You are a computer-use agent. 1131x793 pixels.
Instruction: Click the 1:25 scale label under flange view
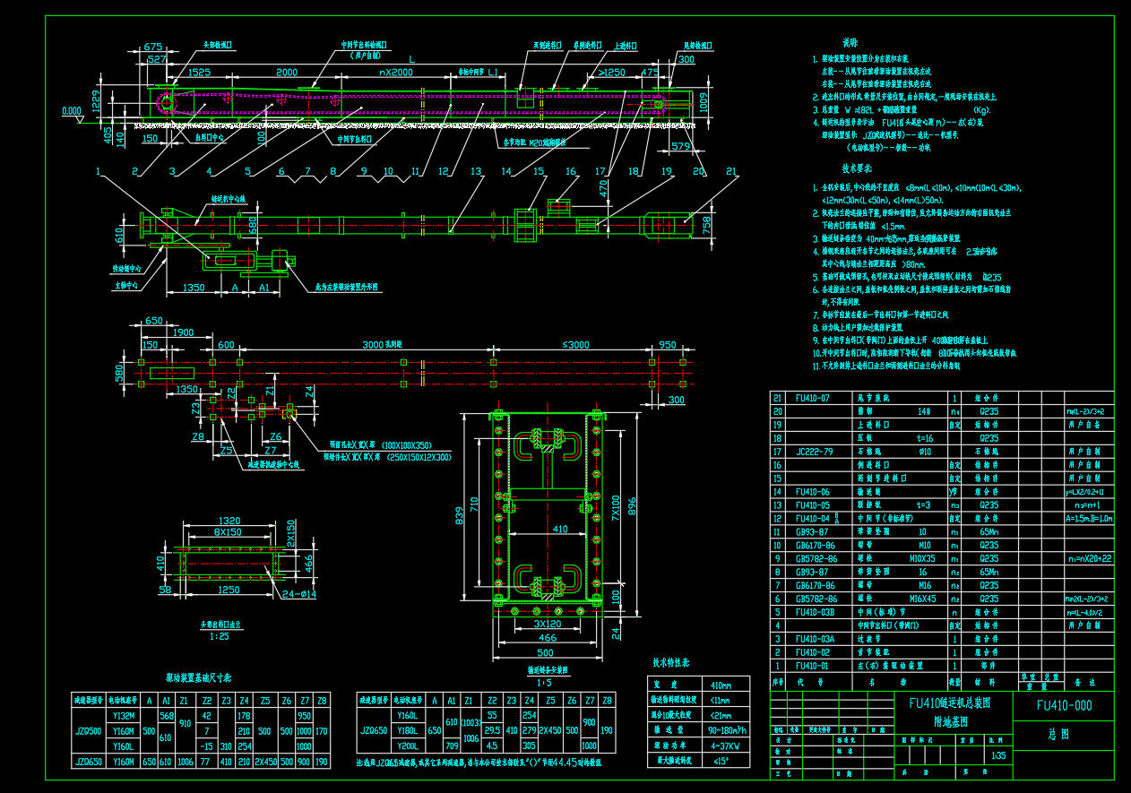coord(219,635)
